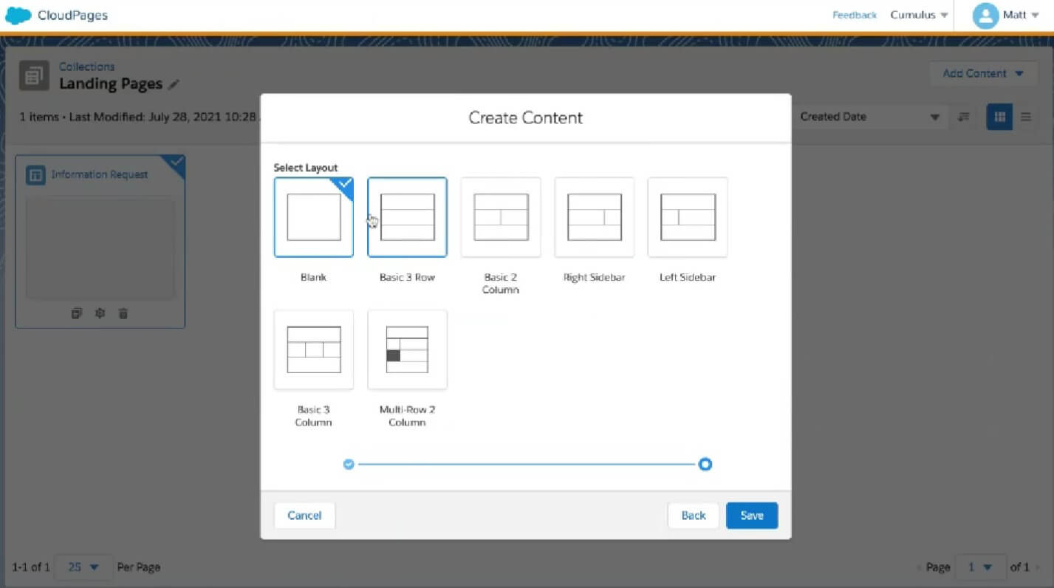This screenshot has width=1054, height=588.
Task: Click the Cancel button in the dialog
Action: tap(304, 516)
